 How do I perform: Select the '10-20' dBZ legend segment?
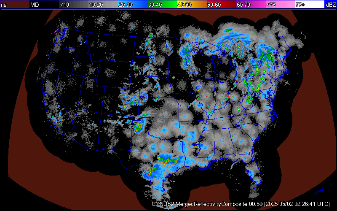pyautogui.click(x=103, y=4)
